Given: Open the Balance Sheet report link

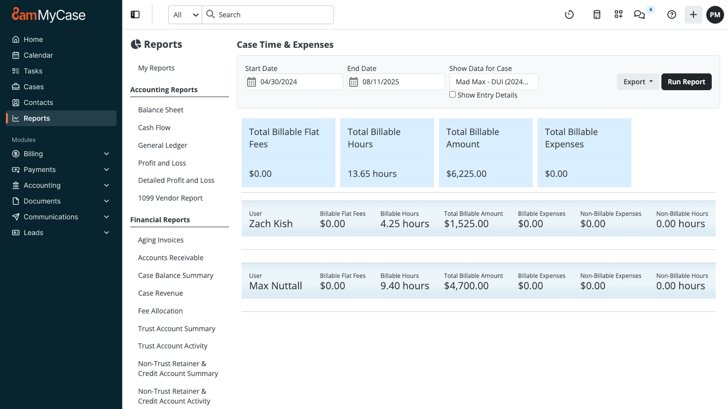Looking at the screenshot, I should [161, 110].
